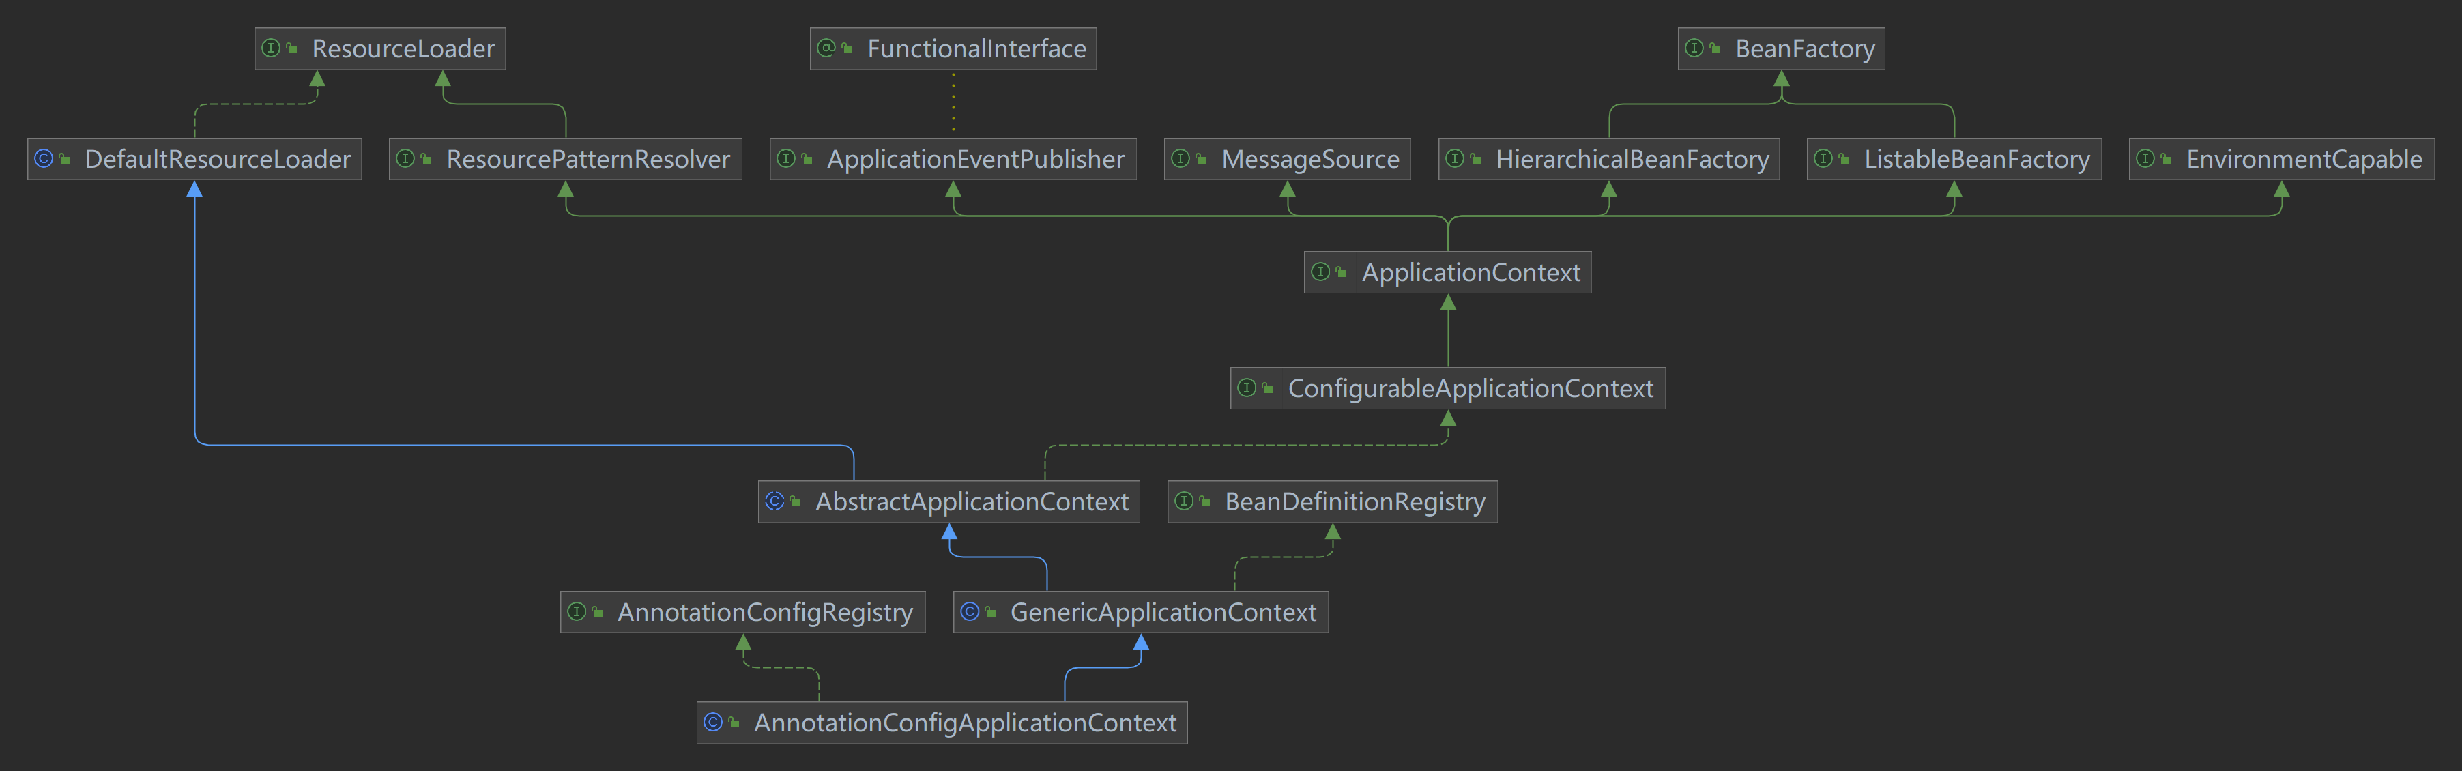This screenshot has width=2462, height=771.
Task: Select the ApplicationEventPublisher node label
Action: (x=975, y=160)
